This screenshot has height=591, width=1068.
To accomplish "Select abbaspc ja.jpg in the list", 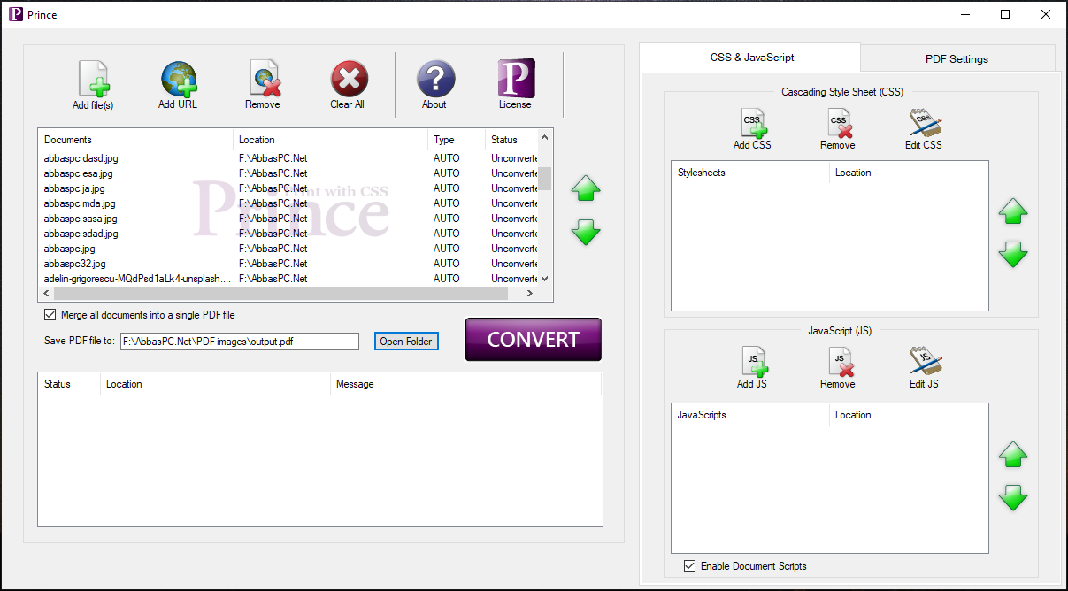I will tap(288, 188).
